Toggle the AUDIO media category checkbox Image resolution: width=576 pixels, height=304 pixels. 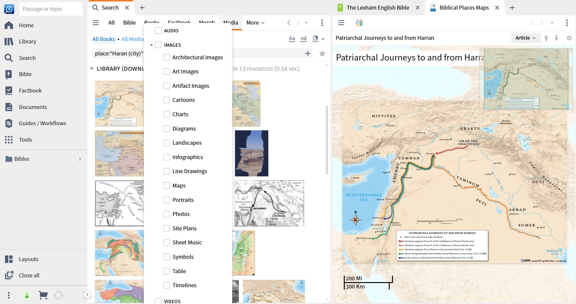point(158,30)
